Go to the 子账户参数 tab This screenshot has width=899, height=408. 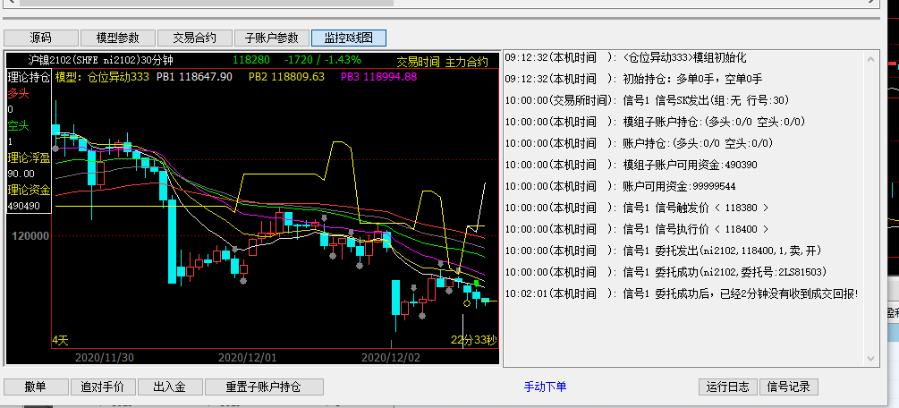pos(271,38)
